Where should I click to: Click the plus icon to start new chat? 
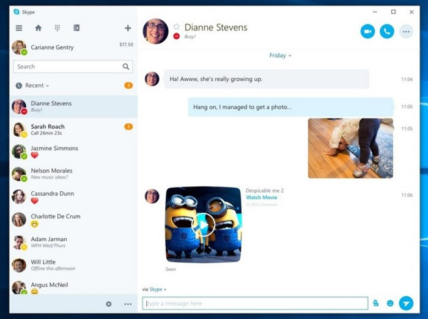(128, 28)
